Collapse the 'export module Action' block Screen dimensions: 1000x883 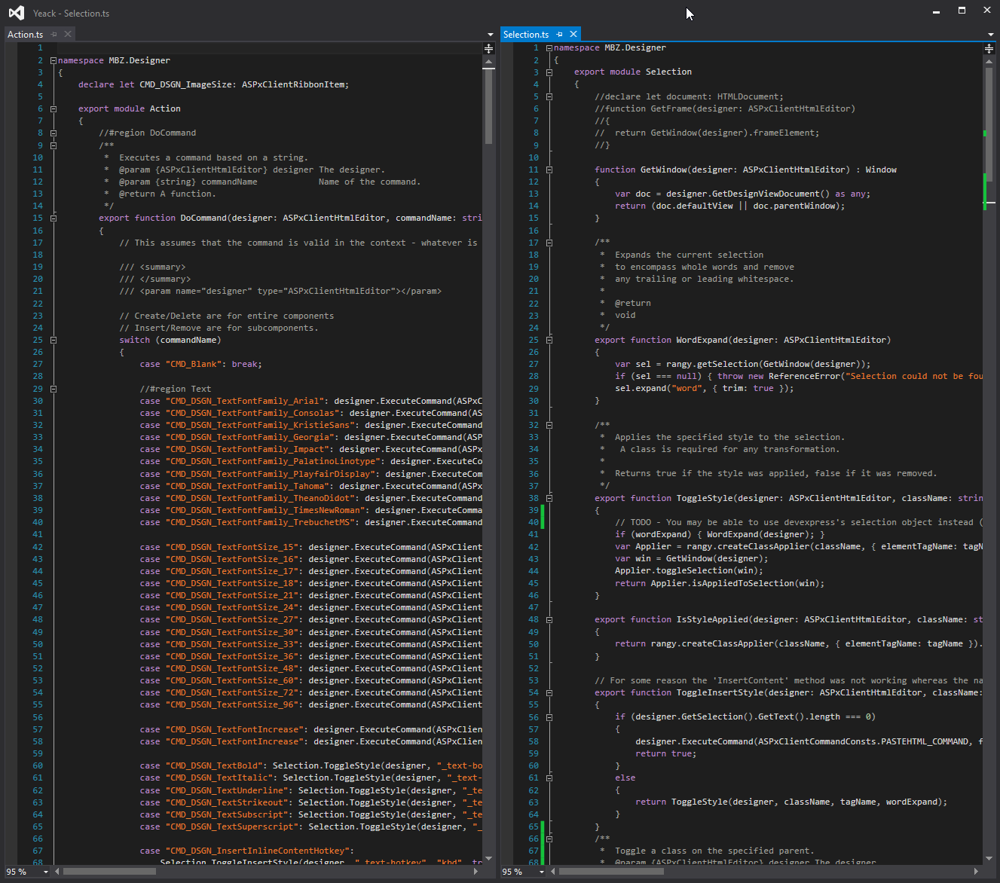pos(54,108)
